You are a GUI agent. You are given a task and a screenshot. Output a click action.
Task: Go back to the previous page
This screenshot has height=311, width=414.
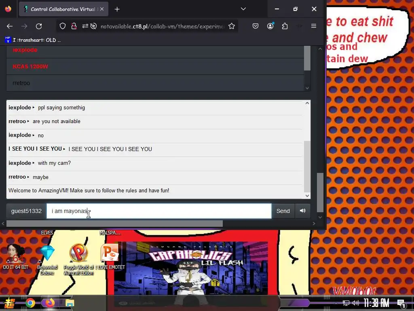(x=10, y=26)
